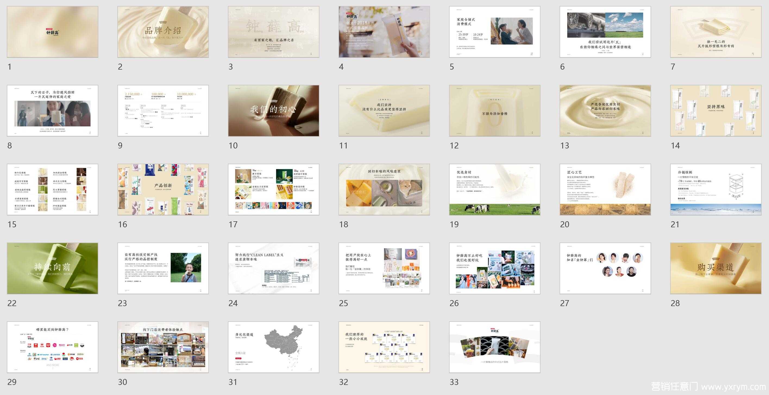Select slide 3 showing 钟薛高 name origin
769x395 pixels.
tap(274, 32)
